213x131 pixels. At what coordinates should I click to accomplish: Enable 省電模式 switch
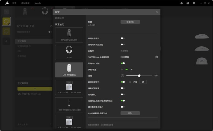(123, 94)
